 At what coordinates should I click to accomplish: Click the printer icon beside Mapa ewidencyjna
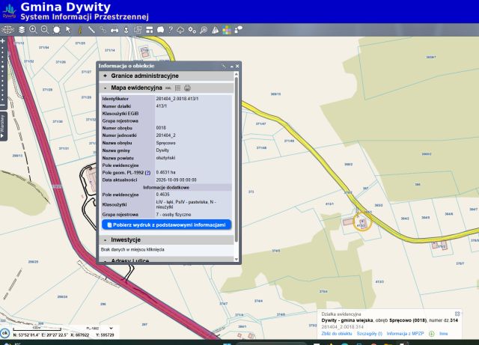pyautogui.click(x=187, y=88)
